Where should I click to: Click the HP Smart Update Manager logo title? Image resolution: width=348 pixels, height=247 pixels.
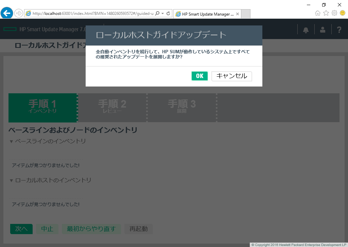[45, 29]
